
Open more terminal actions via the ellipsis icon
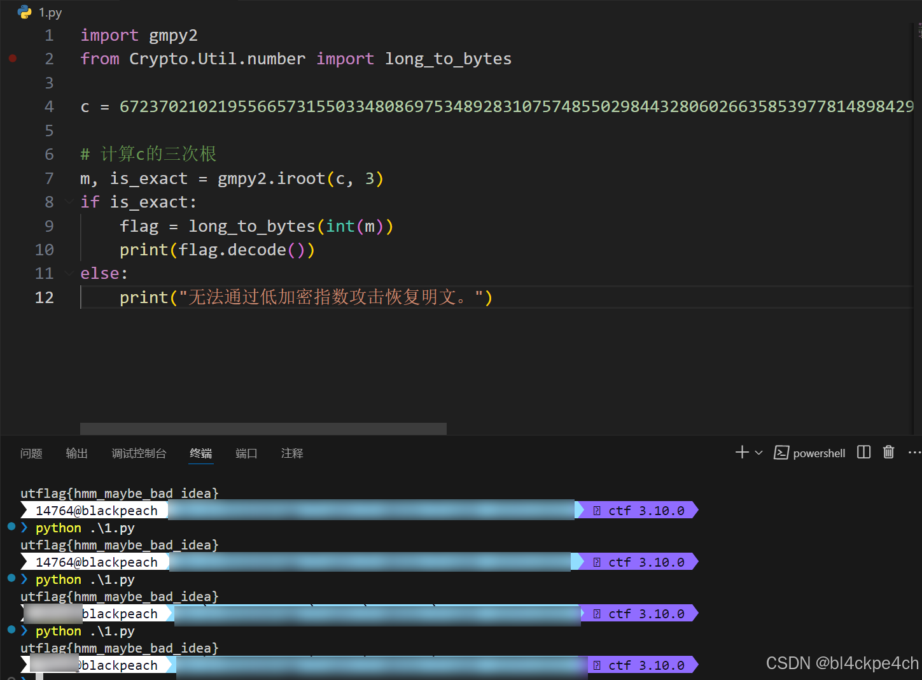click(914, 452)
